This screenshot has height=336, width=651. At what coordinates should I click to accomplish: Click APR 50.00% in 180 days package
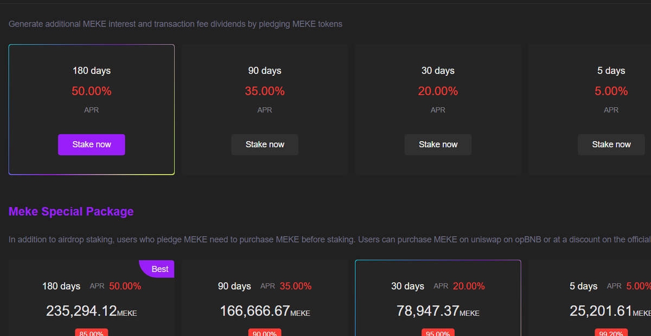click(x=116, y=286)
